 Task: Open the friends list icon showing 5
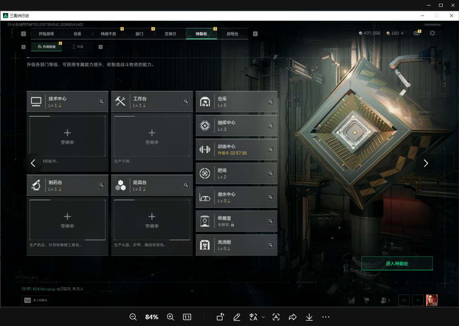point(385,300)
